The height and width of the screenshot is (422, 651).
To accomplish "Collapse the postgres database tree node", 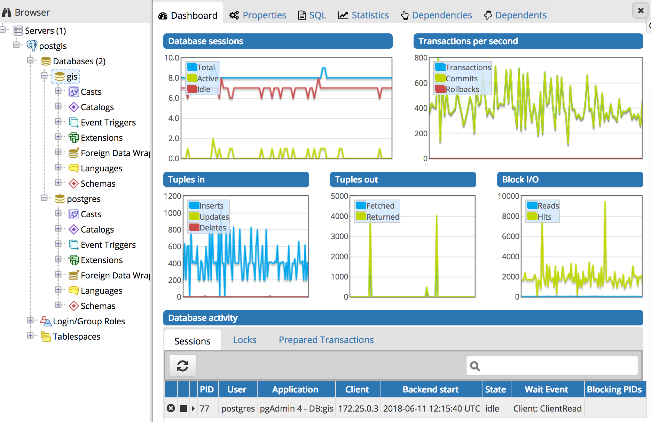I will tap(44, 198).
